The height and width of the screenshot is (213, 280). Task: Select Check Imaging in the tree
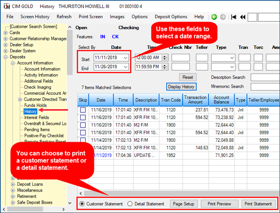click(38, 87)
